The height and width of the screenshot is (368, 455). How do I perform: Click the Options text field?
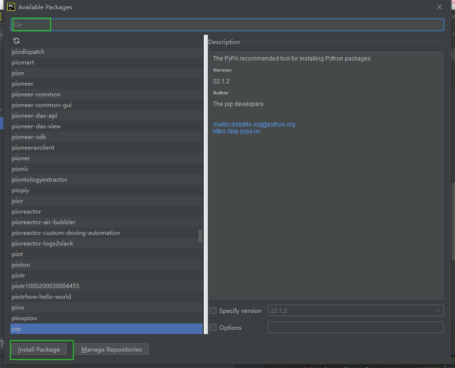(x=355, y=327)
